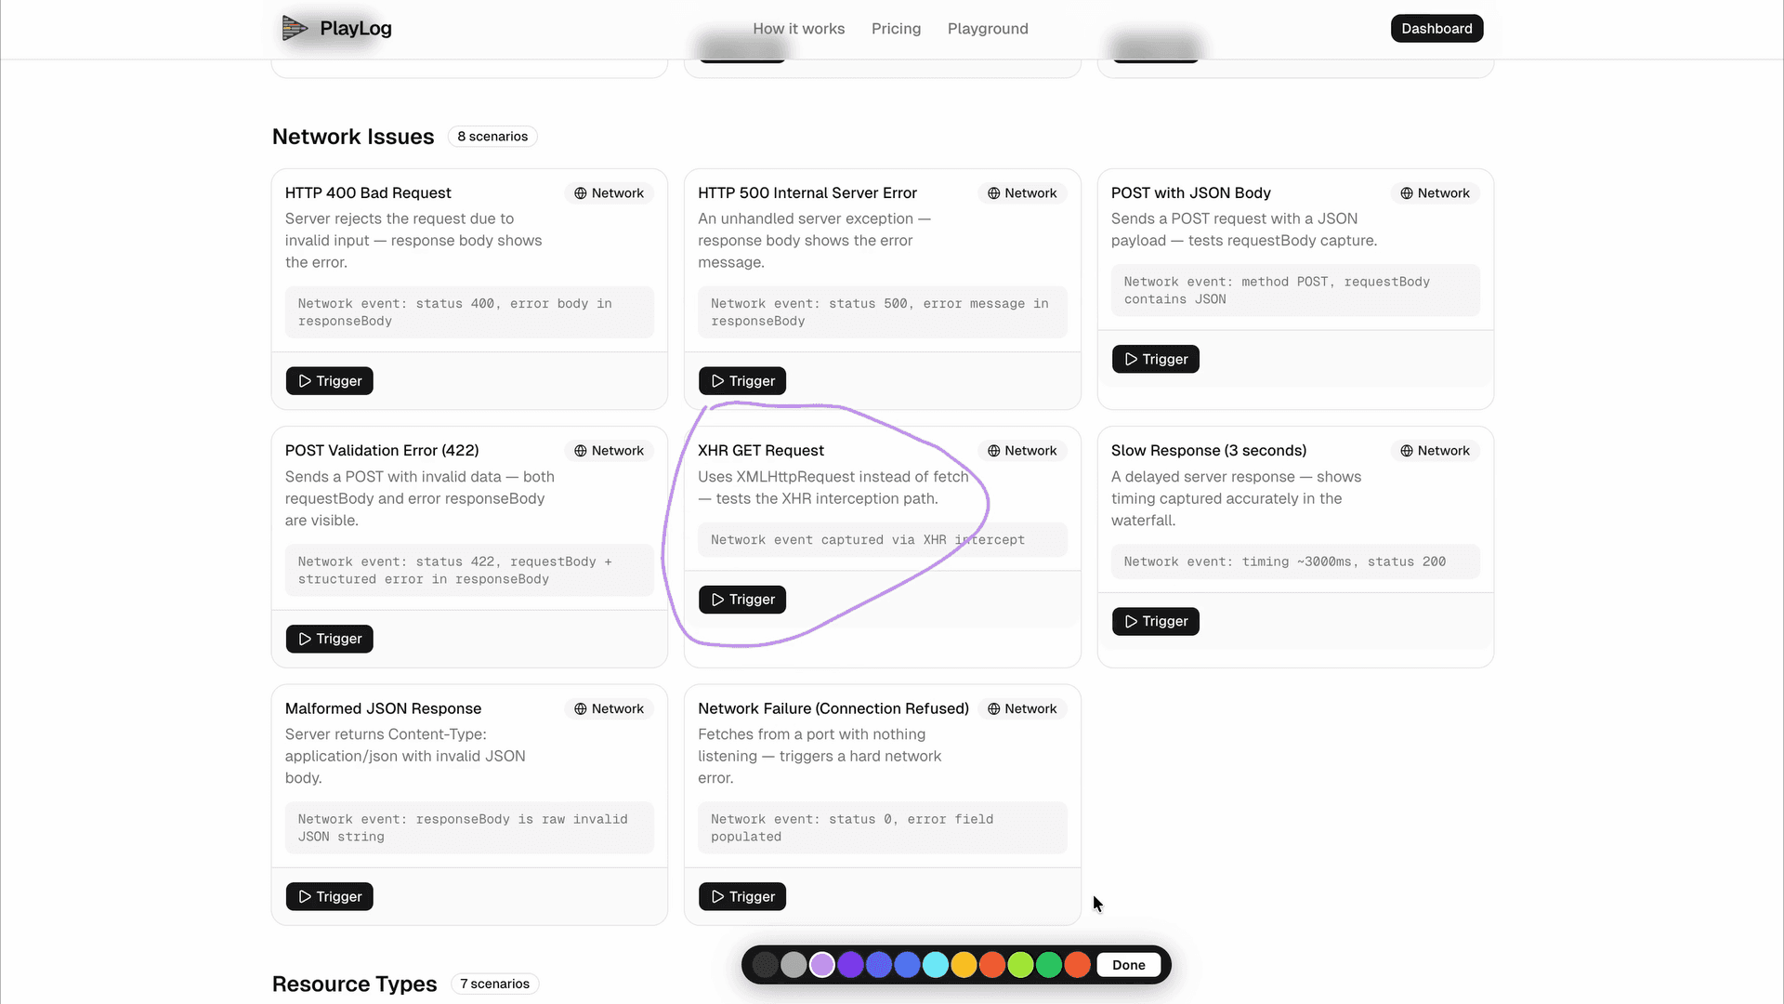Click the play icon on Malformed JSON Response Trigger
This screenshot has height=1004, width=1784.
tap(305, 896)
